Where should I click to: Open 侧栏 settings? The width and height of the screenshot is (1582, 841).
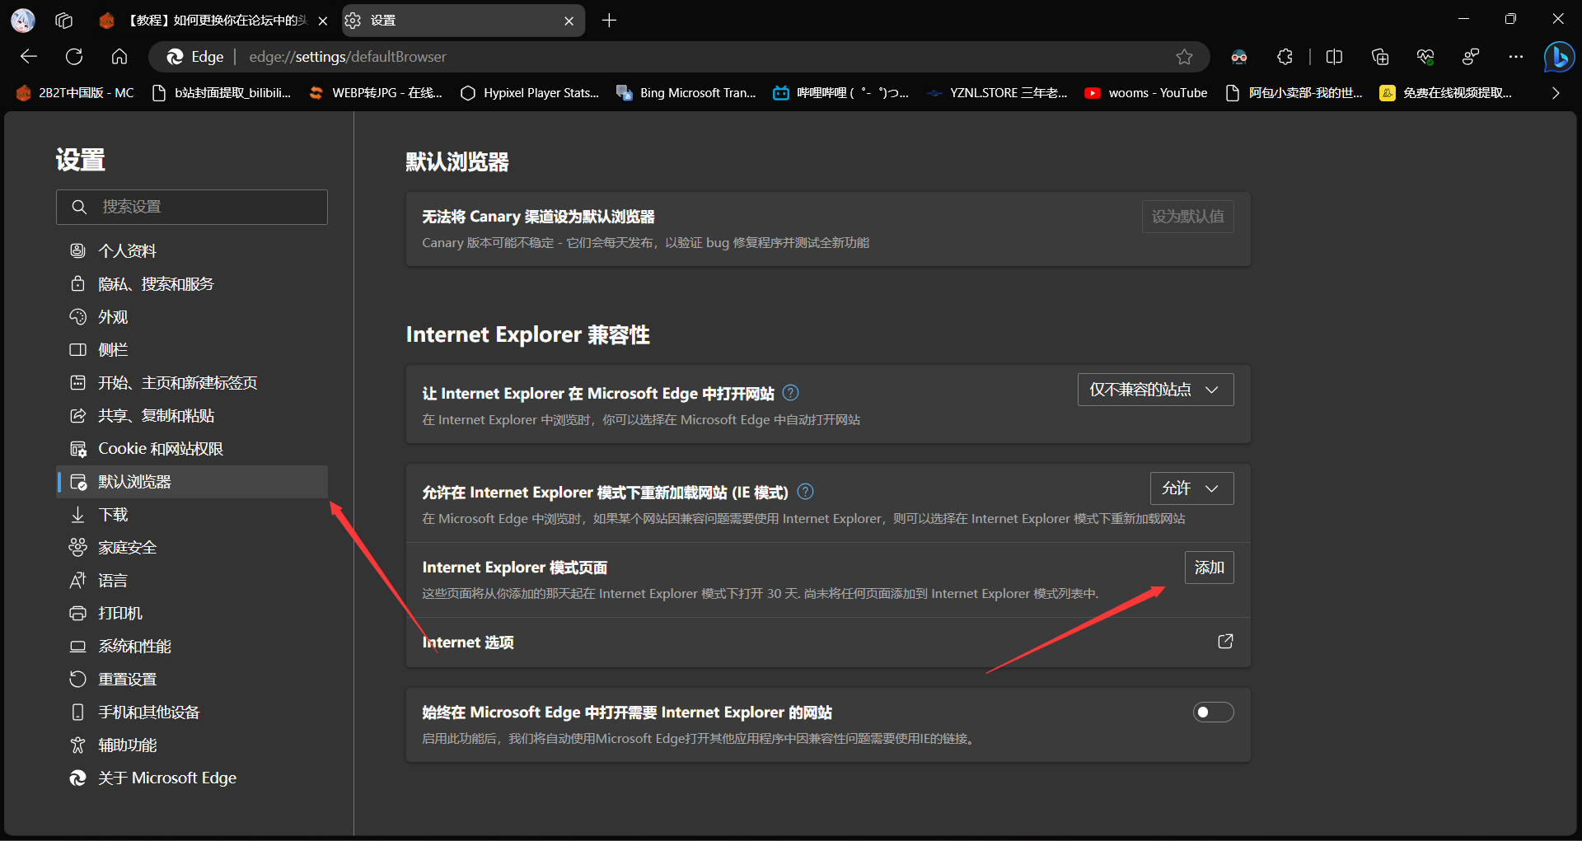[192, 350]
